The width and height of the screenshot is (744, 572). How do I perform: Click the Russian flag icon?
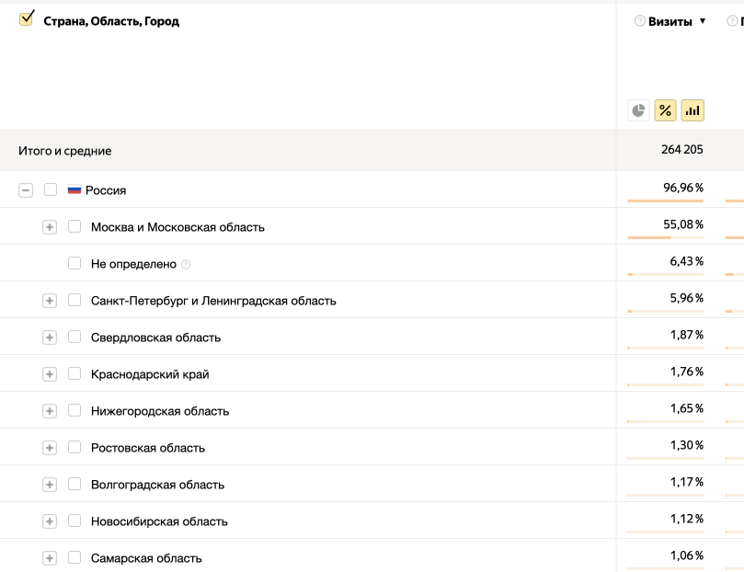(74, 190)
